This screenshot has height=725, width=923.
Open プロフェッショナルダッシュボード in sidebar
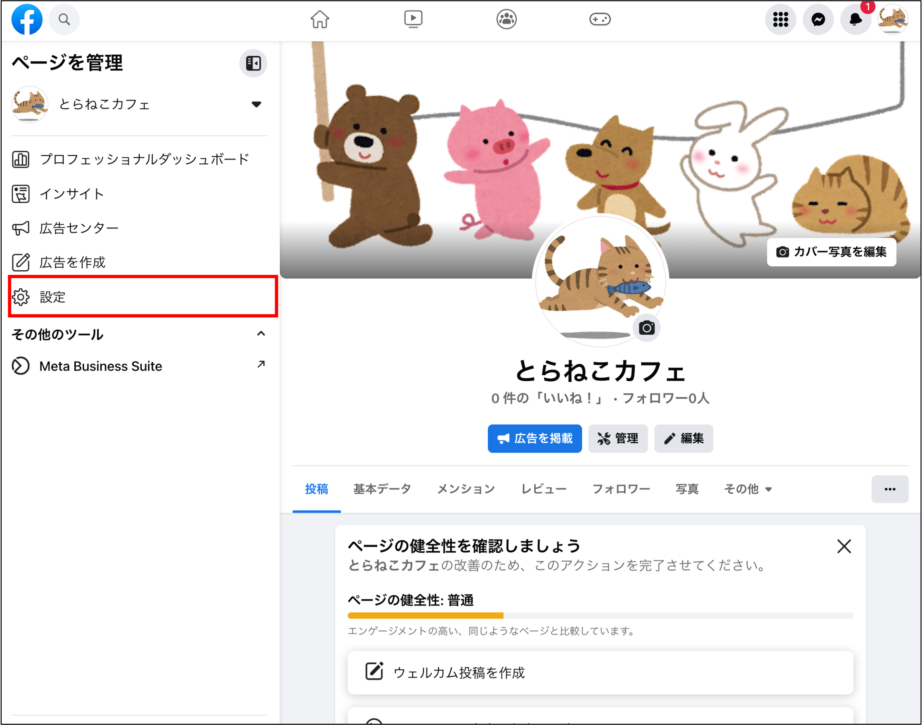tap(139, 159)
